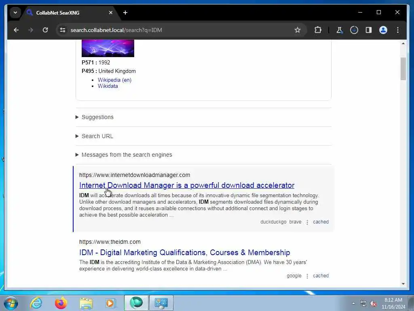Open more options dots for internetdownloadmanager result
414x311 pixels.
coord(307,222)
